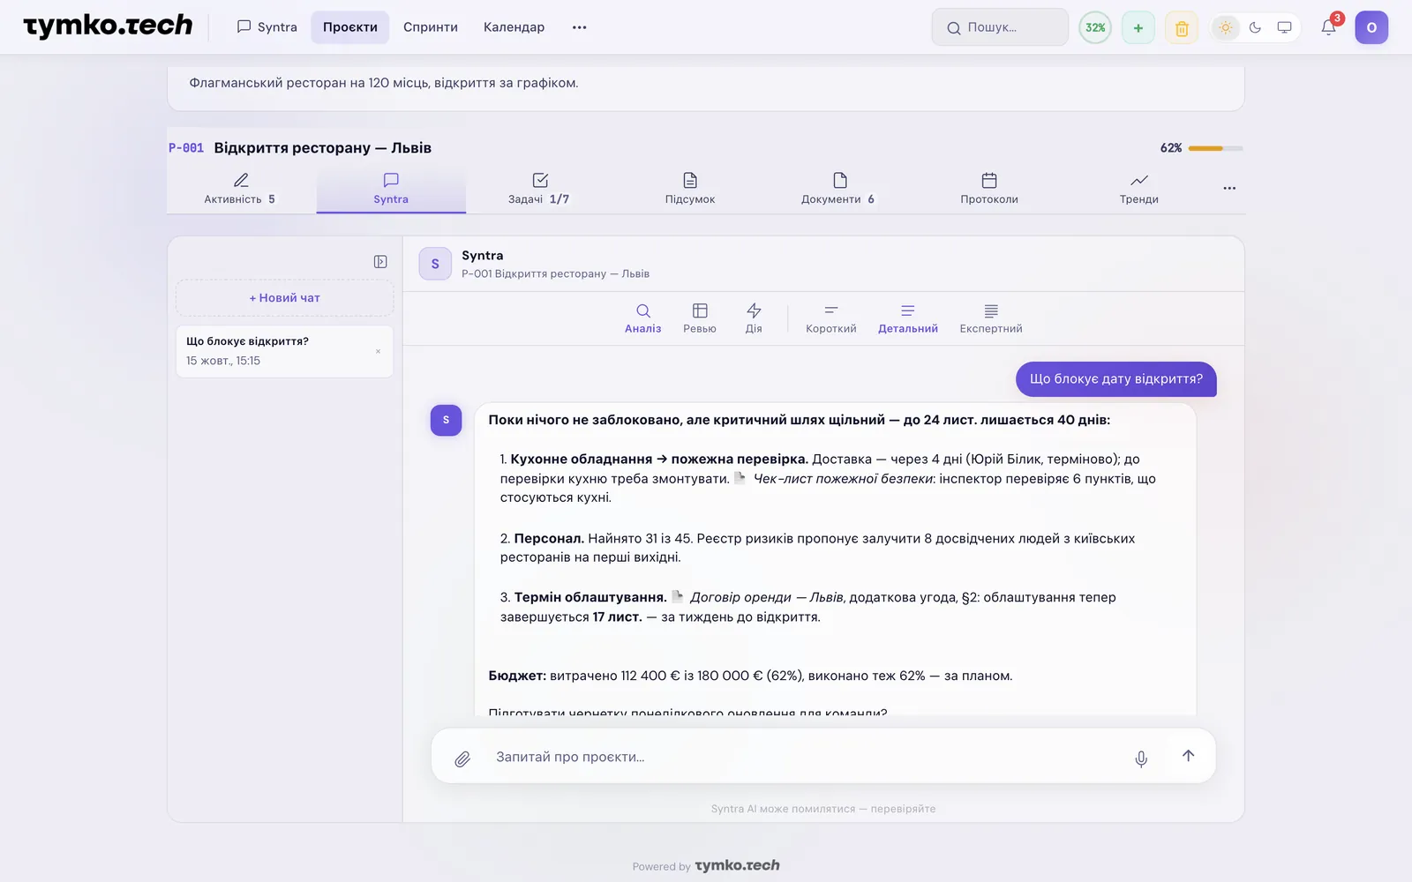1412x882 pixels.
Task: Open the Документи tab
Action: coord(839,189)
